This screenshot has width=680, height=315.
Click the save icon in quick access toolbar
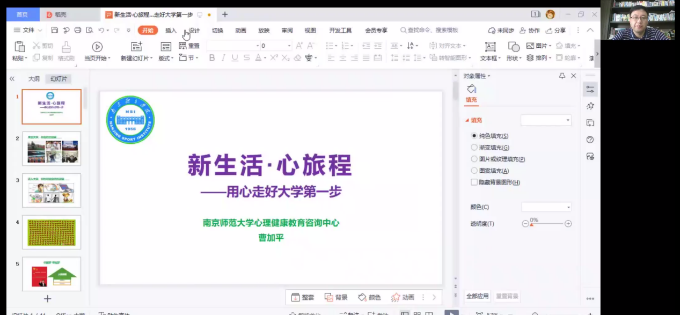[x=55, y=30]
